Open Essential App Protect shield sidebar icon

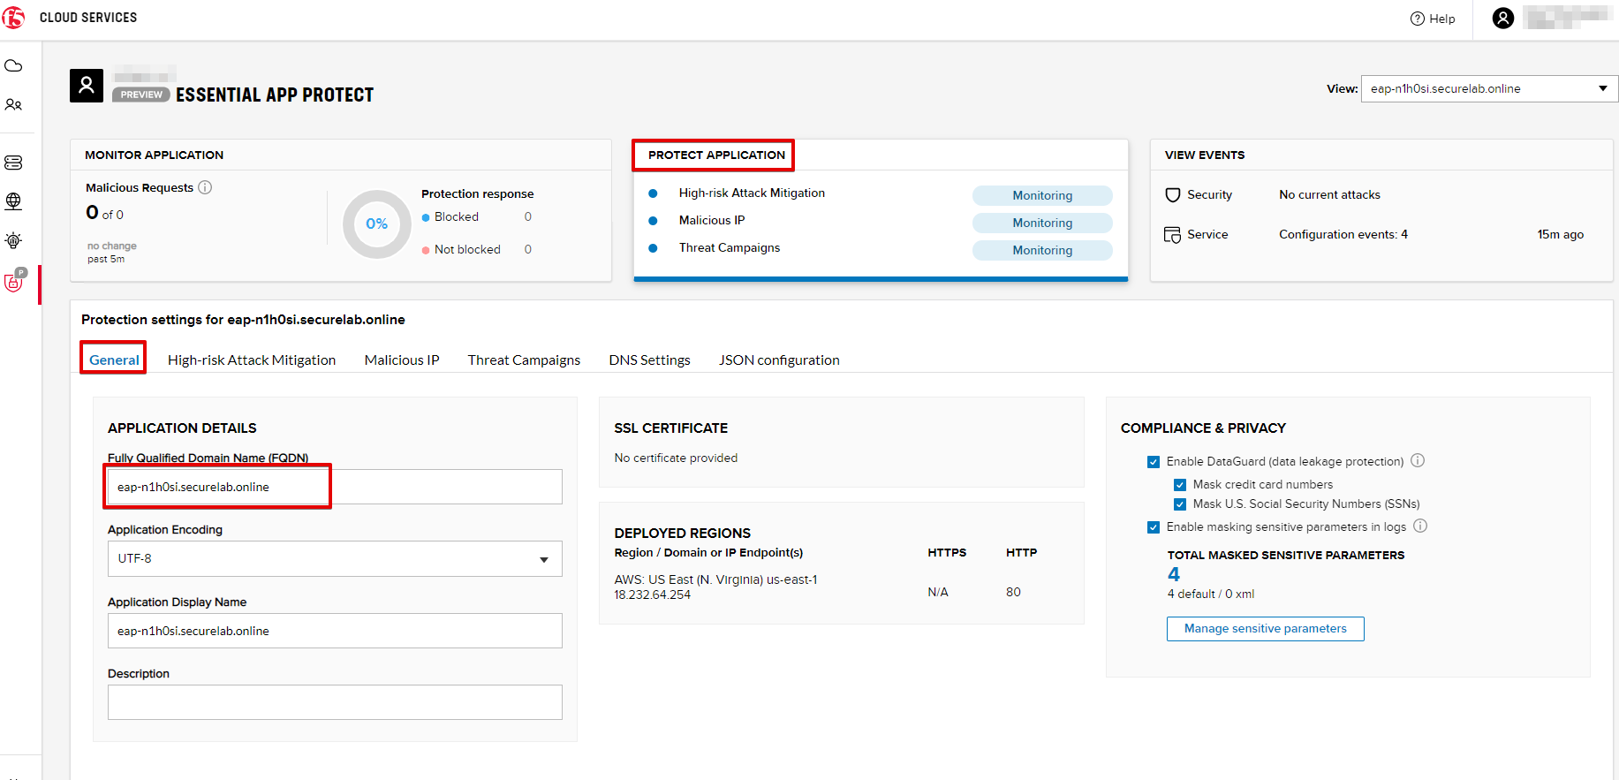click(x=15, y=281)
